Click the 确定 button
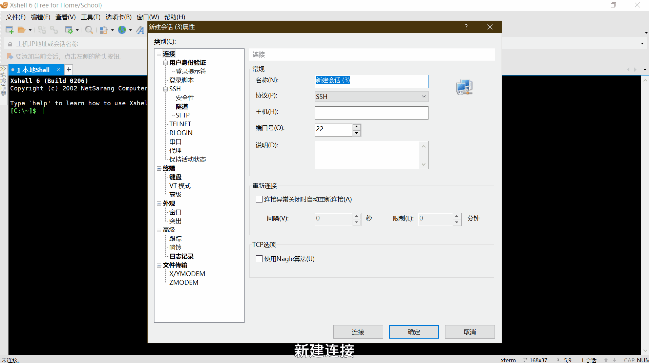 [x=414, y=332]
